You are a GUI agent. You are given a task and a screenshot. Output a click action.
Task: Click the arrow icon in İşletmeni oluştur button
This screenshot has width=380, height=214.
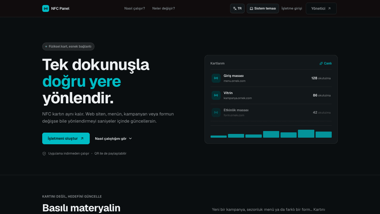[x=82, y=138]
